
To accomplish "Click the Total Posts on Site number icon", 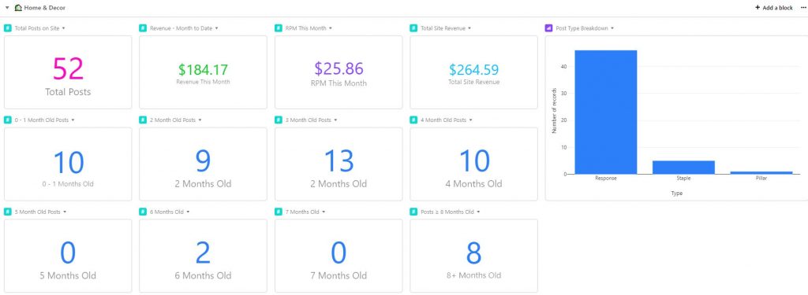I will [x=8, y=28].
